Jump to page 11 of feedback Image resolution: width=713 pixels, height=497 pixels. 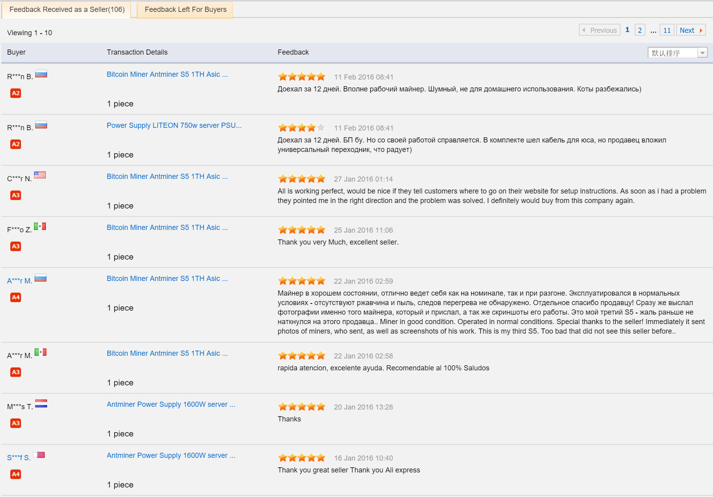(x=667, y=30)
